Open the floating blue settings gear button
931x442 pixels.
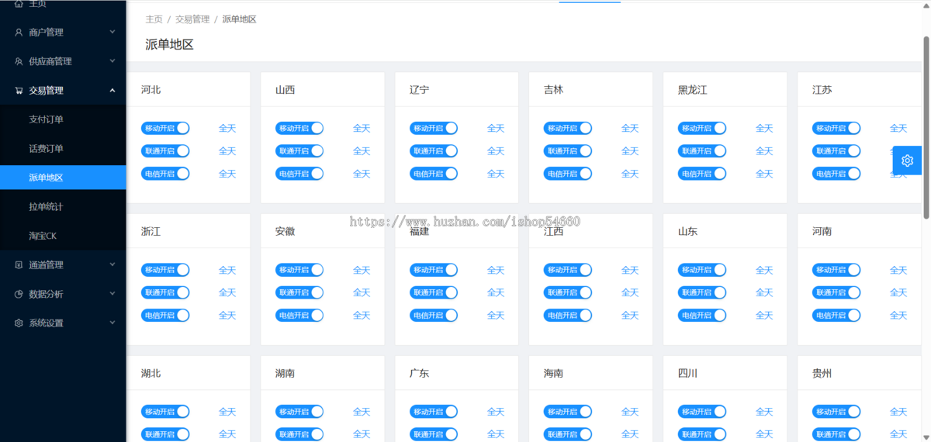click(907, 161)
